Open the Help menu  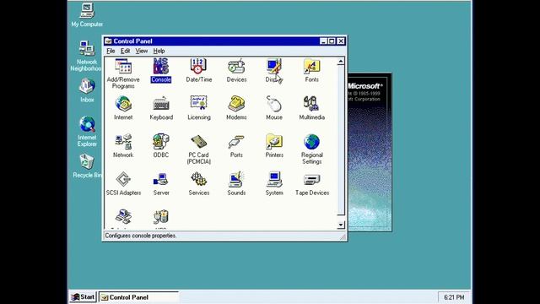click(159, 51)
